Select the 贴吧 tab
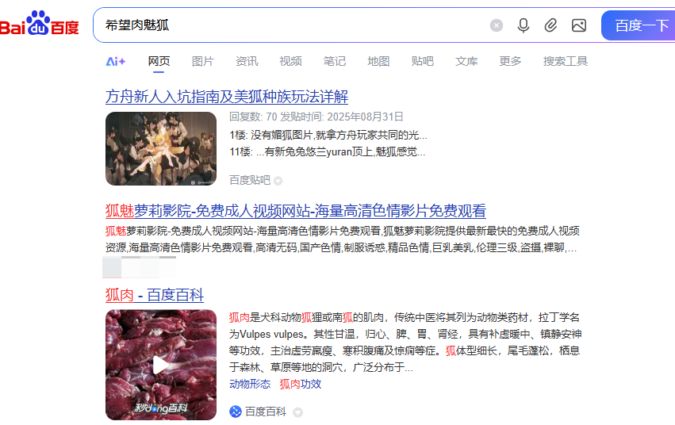Image resolution: width=675 pixels, height=425 pixels. (x=422, y=61)
